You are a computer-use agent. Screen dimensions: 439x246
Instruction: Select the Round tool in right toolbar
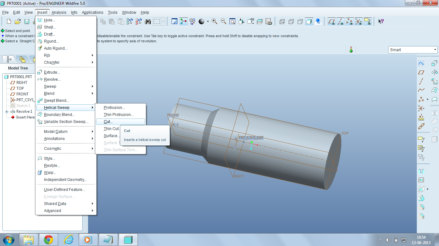point(421,207)
